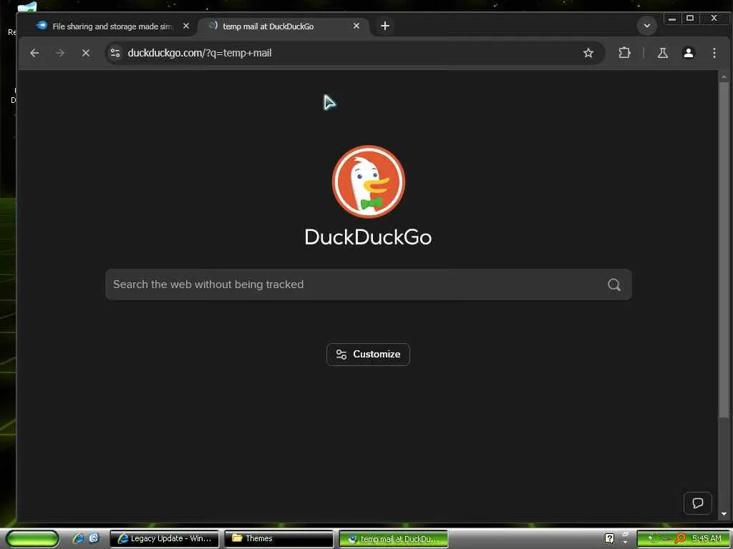Go back to the previous page
Image resolution: width=733 pixels, height=549 pixels.
(x=34, y=53)
